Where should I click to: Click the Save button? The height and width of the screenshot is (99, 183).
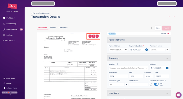coord(158,28)
